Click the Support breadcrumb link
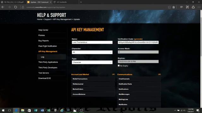202x113 pixels. coord(48,19)
